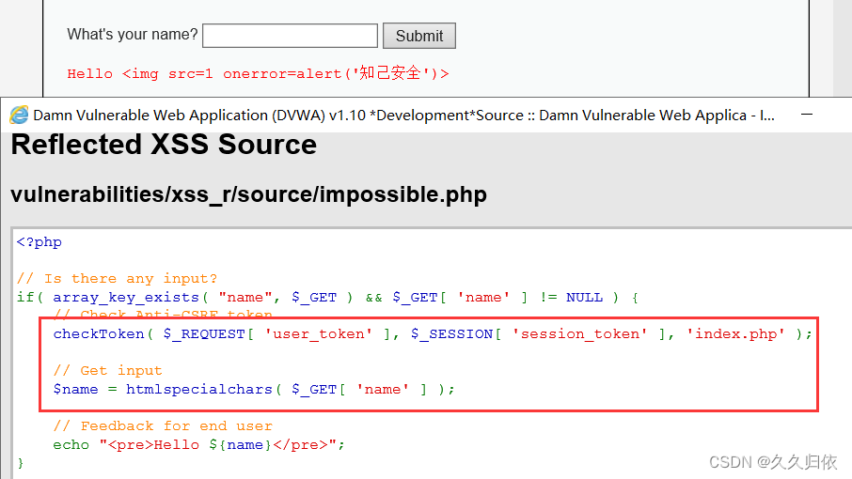This screenshot has width=852, height=479.
Task: Click the checkToken function call line
Action: pos(433,334)
